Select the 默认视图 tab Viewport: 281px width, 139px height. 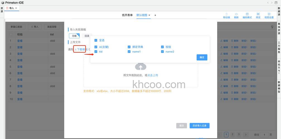point(142,15)
